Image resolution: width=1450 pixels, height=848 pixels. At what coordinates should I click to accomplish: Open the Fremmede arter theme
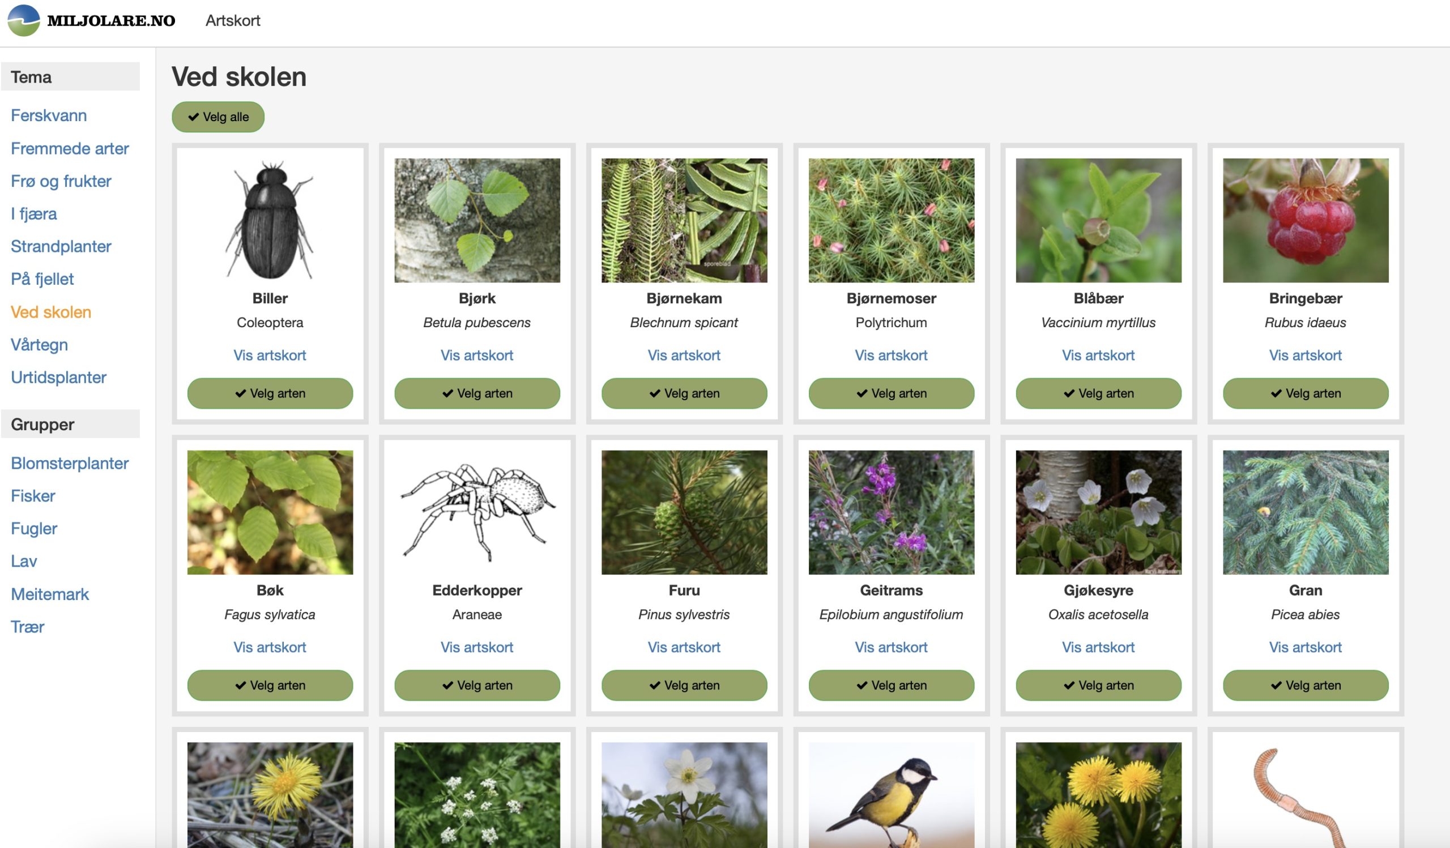(x=70, y=148)
